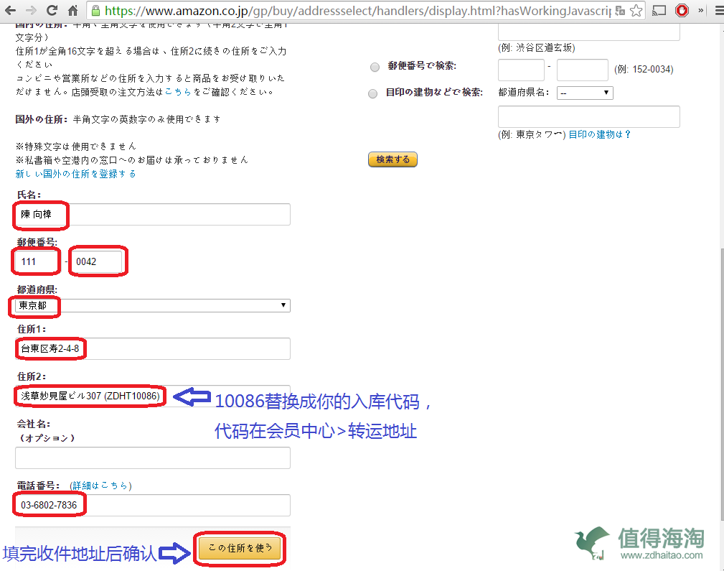This screenshot has height=571, width=724.
Task: Click the postal code field containing 0042
Action: point(98,261)
